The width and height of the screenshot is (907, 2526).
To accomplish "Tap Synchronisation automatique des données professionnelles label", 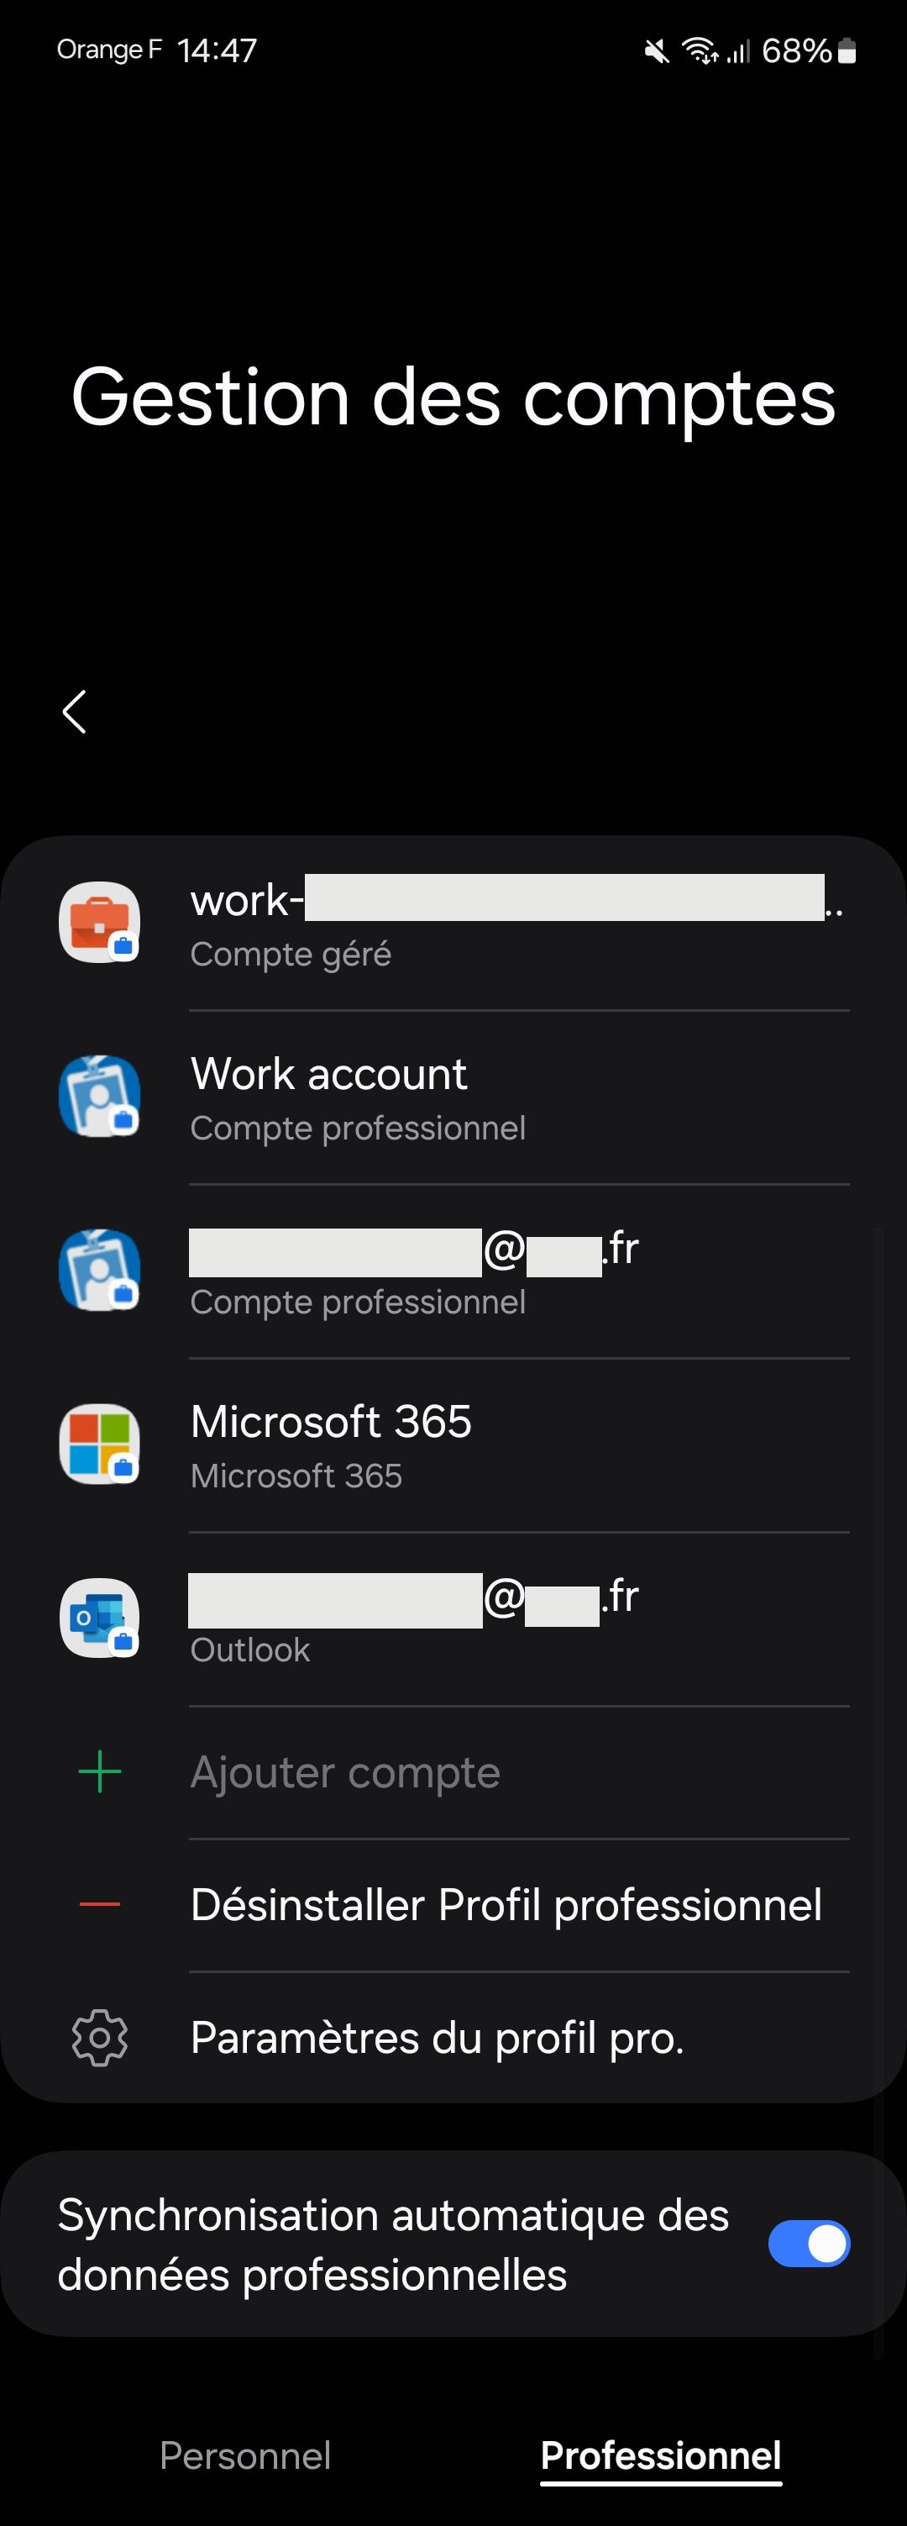I will (x=393, y=2244).
